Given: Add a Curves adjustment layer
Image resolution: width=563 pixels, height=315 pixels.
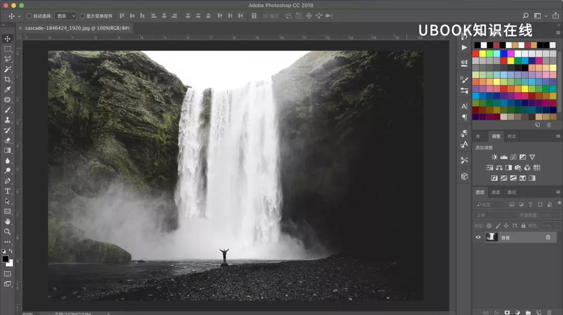Looking at the screenshot, I should pyautogui.click(x=513, y=157).
